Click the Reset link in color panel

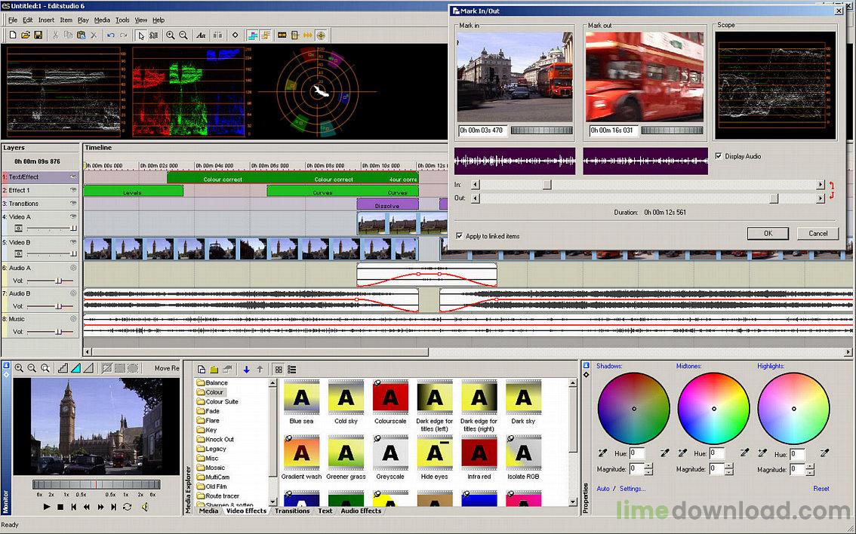point(821,489)
